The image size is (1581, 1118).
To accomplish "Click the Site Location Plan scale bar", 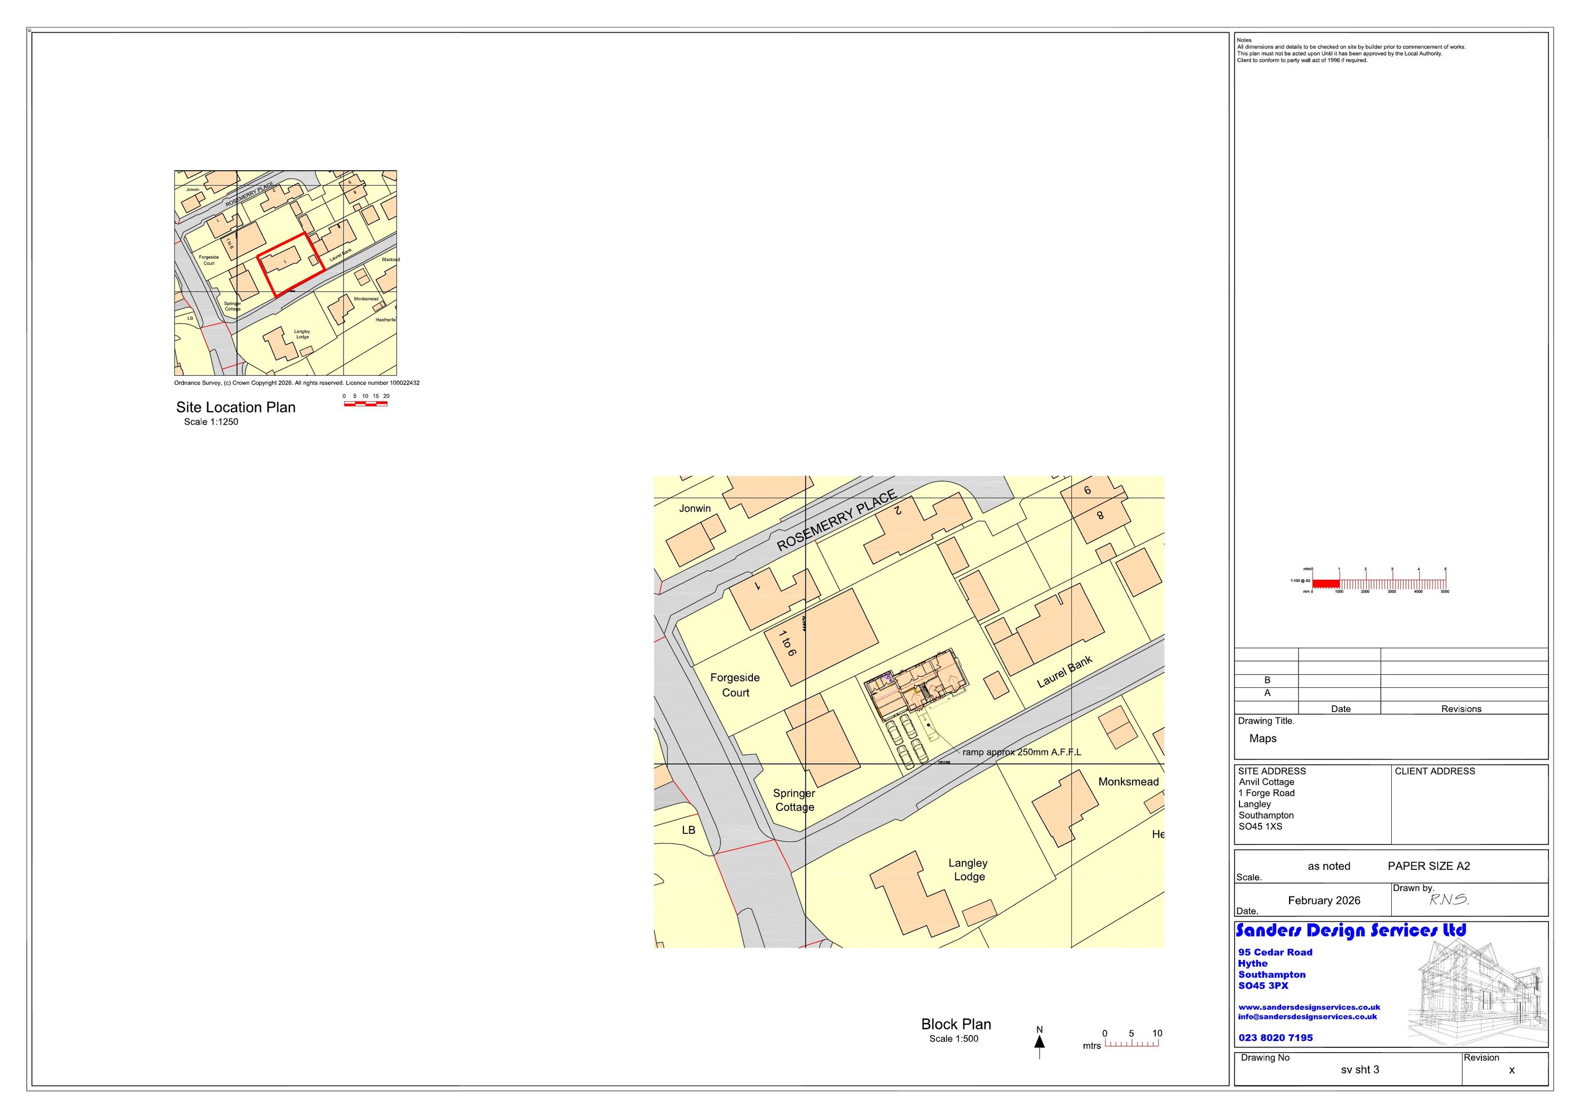I will click(x=366, y=404).
